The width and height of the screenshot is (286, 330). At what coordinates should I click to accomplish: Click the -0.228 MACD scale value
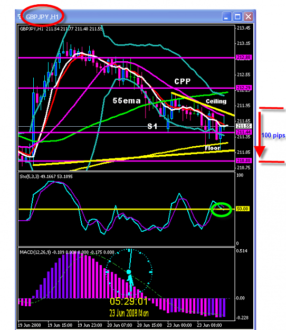pyautogui.click(x=242, y=318)
